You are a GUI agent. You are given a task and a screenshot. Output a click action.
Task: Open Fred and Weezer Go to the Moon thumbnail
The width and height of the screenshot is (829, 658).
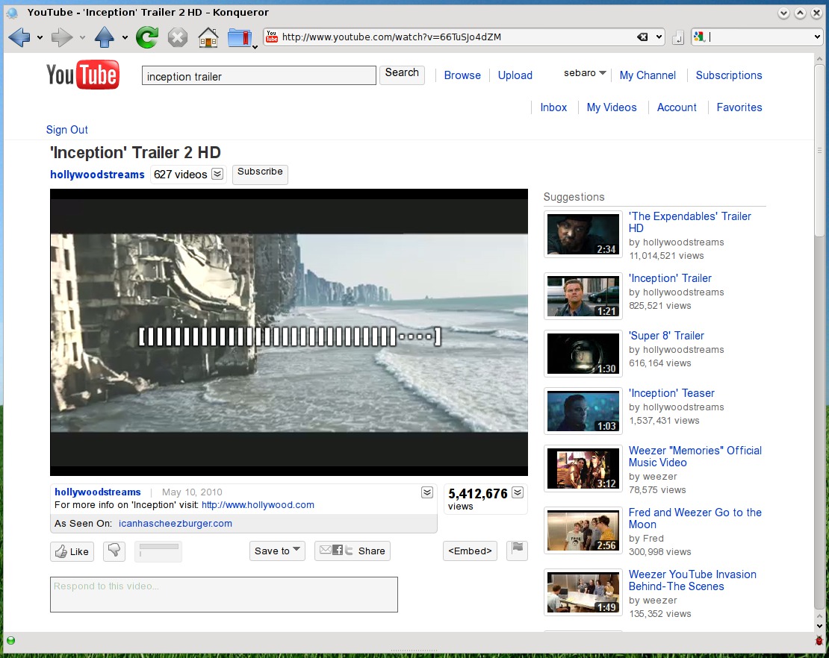pyautogui.click(x=583, y=530)
